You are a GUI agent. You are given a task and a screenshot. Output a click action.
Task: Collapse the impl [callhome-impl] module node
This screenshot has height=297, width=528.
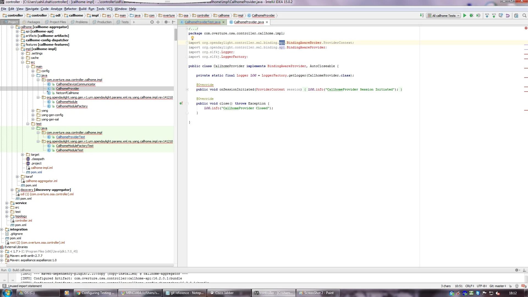[17, 49]
